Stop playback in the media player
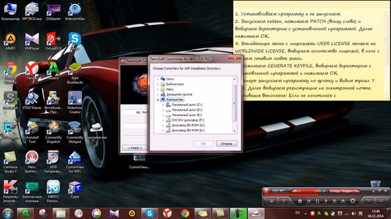The image size is (391, 219). pos(300,201)
